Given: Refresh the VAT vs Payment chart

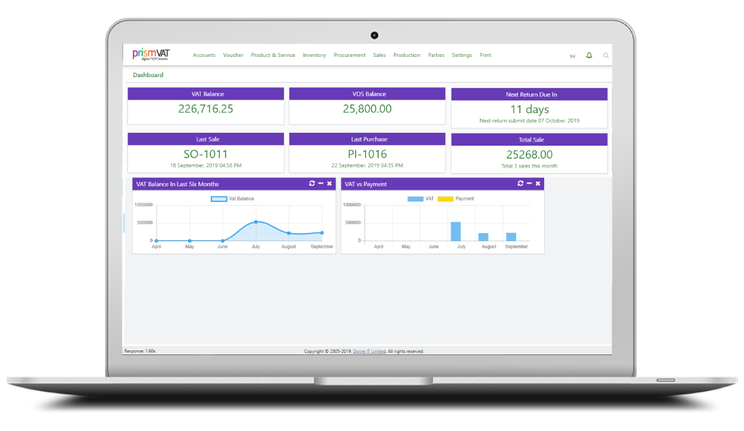Looking at the screenshot, I should 520,184.
